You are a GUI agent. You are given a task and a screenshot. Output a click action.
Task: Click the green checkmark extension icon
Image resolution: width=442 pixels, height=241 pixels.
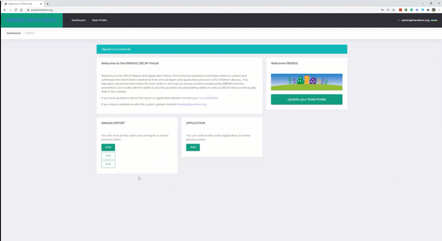406,10
